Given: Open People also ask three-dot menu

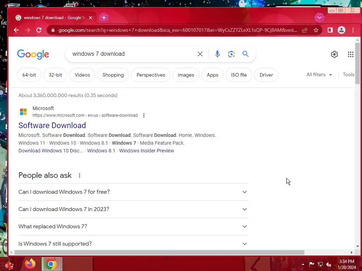Looking at the screenshot, I should [80, 175].
